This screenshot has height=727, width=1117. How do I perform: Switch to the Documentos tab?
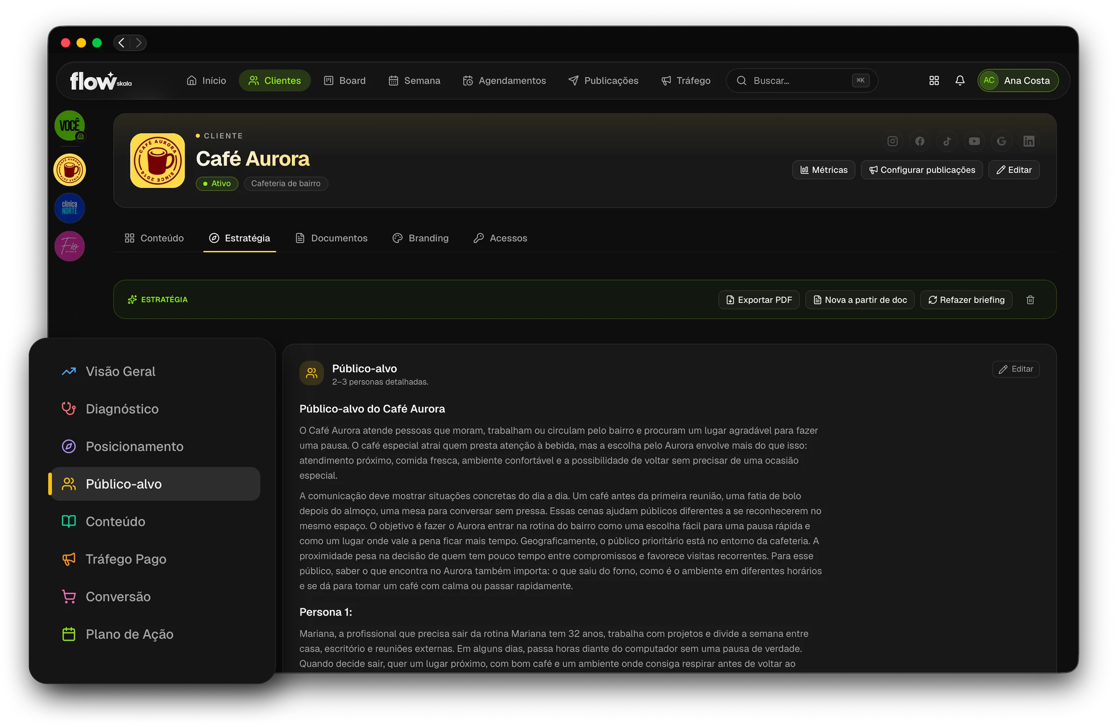coord(331,238)
